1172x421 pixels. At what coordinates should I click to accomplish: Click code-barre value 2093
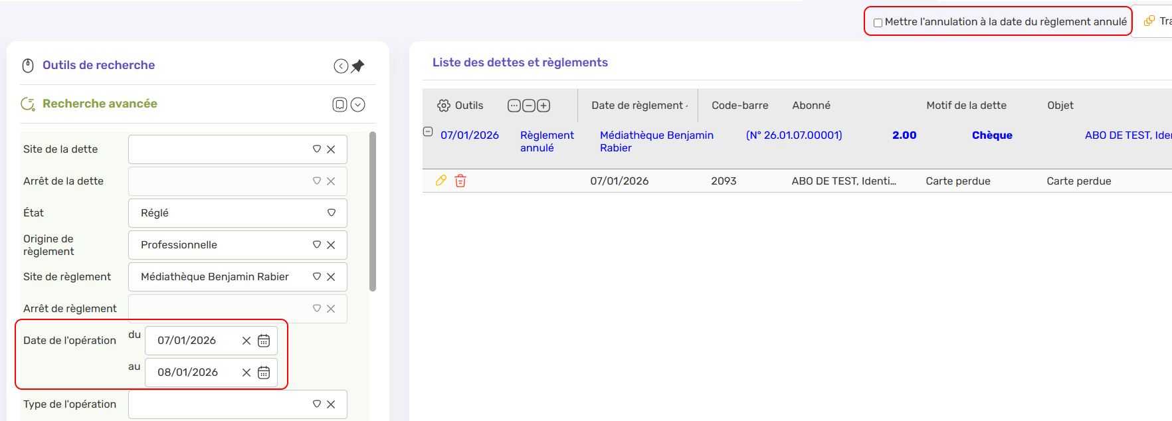click(x=724, y=181)
